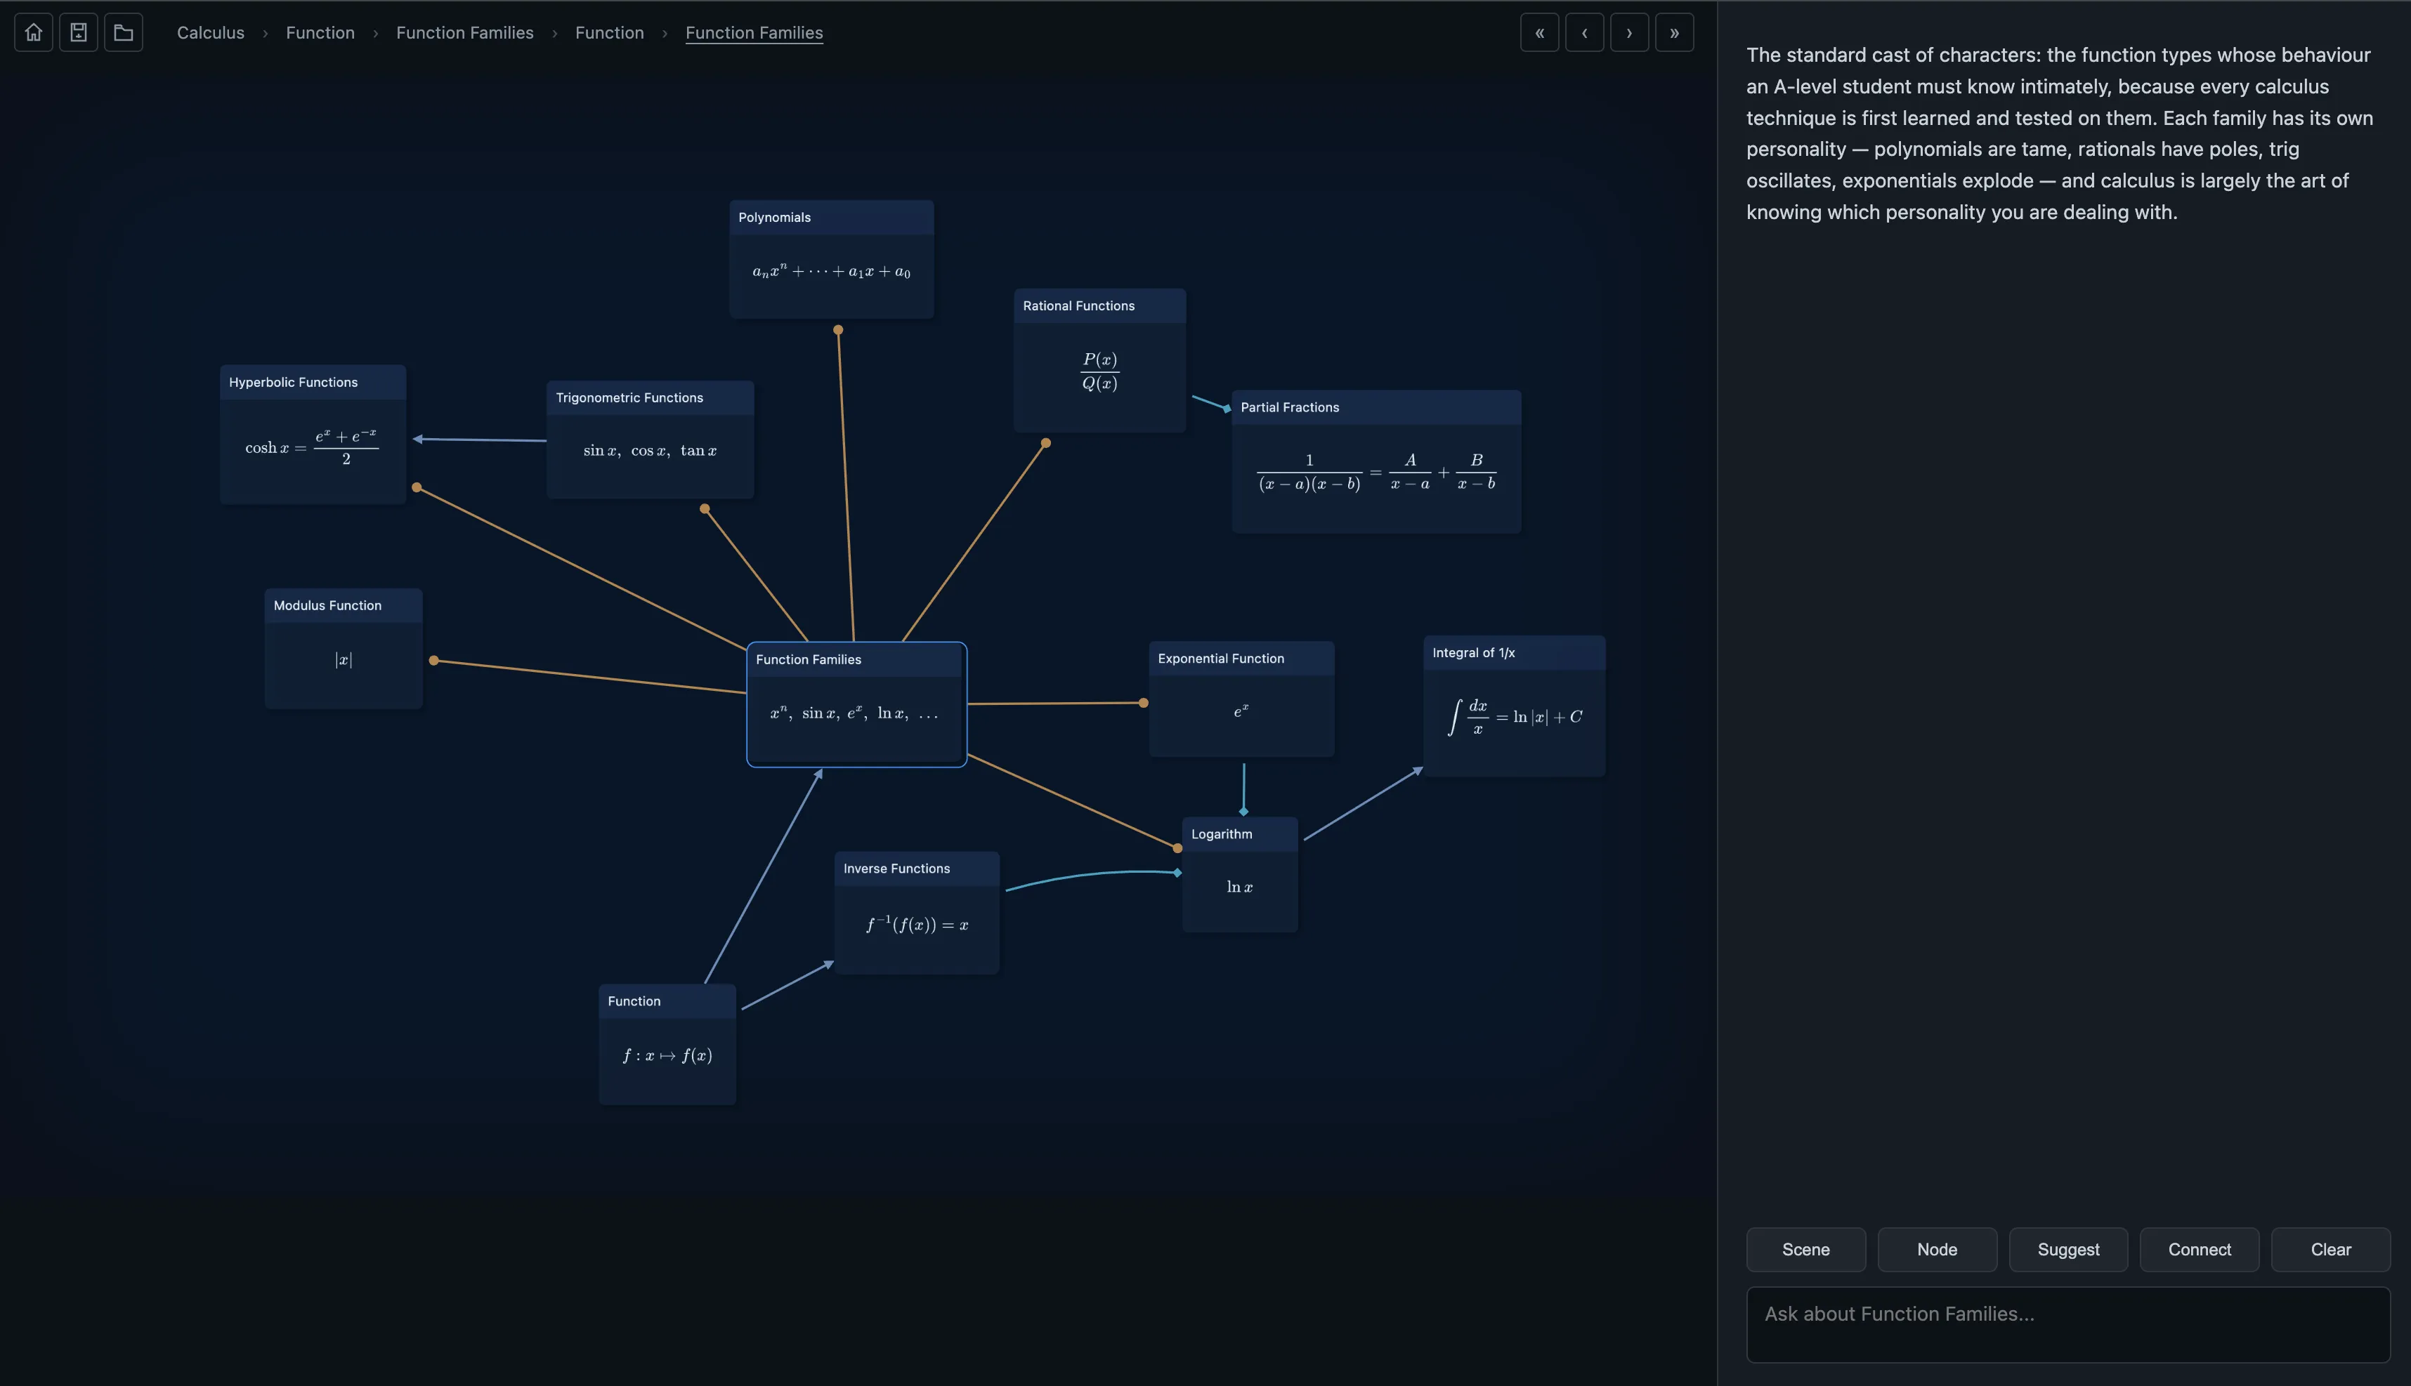Select the Polynomials node
This screenshot has height=1386, width=2411.
tap(831, 259)
